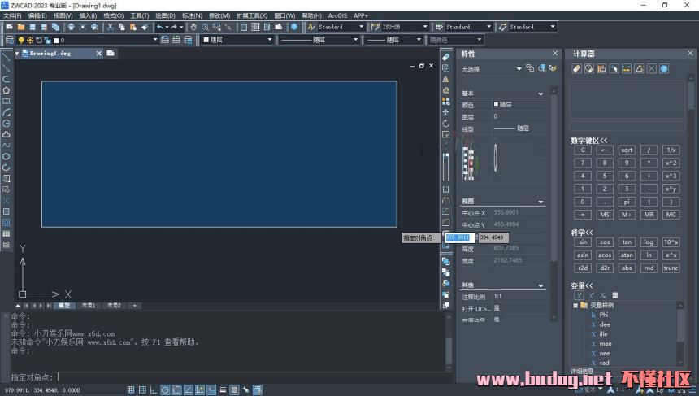Select the Polygon draw tool
699x396 pixels.
(7, 90)
